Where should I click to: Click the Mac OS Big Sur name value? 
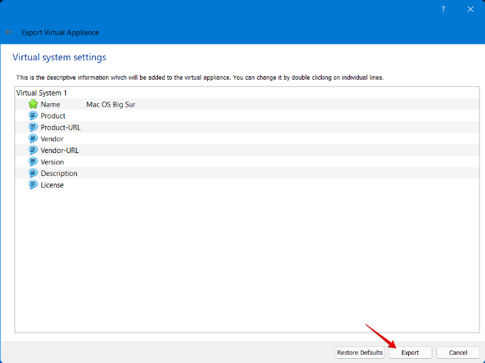[x=111, y=105]
